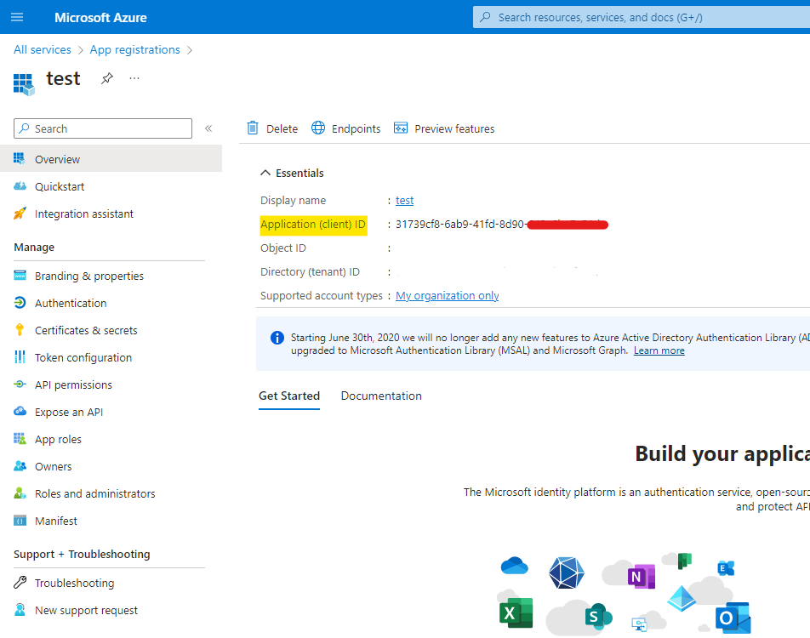This screenshot has width=810, height=638.
Task: Click New support request icon
Action: 20,610
